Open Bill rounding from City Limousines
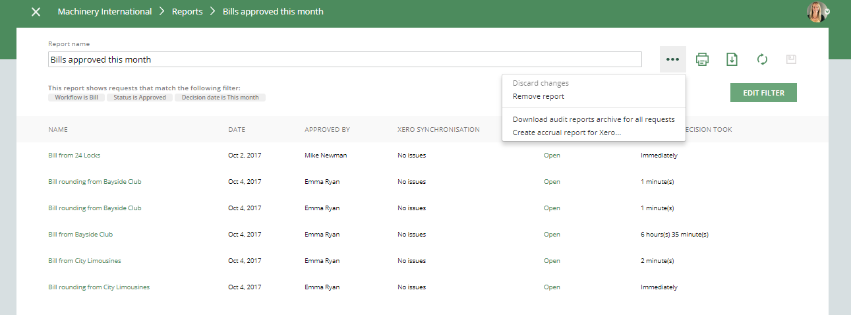Screen dimensions: 851x315 point(99,287)
